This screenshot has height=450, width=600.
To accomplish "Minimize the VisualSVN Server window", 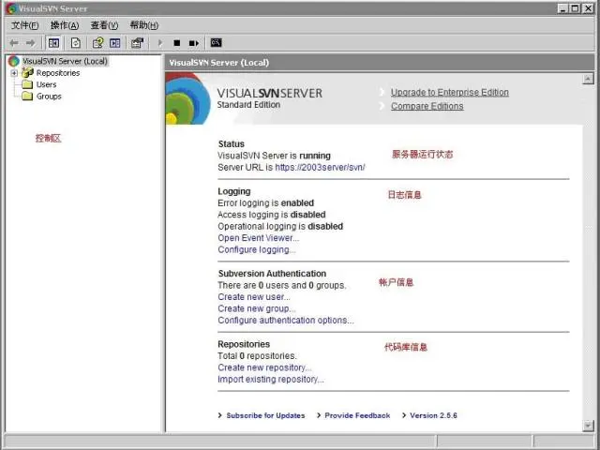I will pos(562,8).
